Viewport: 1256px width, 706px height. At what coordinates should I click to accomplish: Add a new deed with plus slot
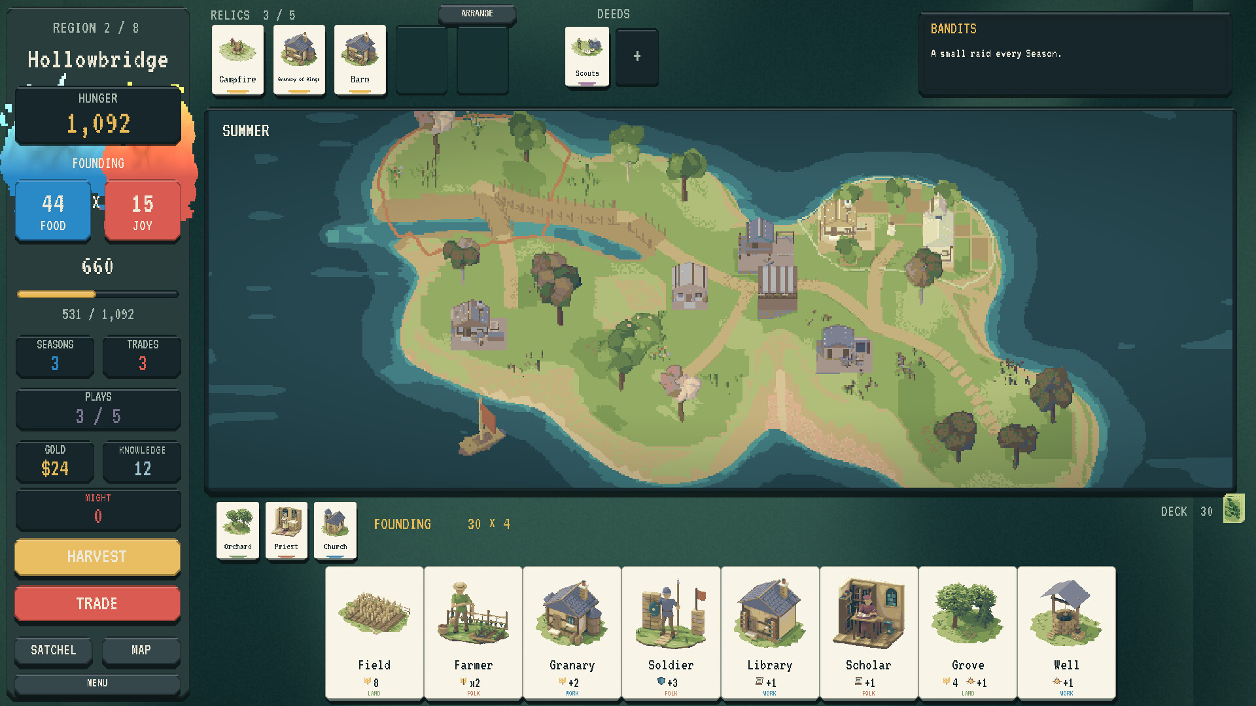(637, 57)
